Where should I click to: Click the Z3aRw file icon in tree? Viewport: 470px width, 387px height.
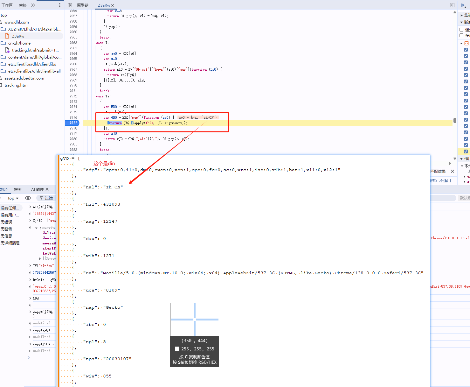click(x=7, y=36)
